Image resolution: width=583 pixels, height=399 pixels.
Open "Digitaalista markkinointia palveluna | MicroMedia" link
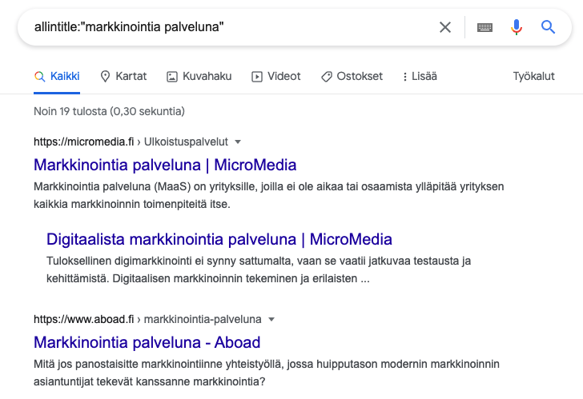click(x=219, y=239)
